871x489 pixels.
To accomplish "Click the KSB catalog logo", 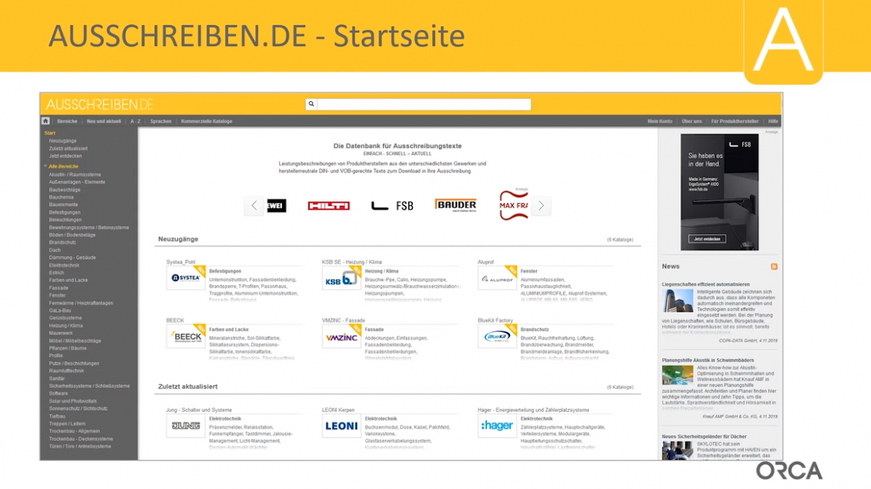I will [341, 278].
